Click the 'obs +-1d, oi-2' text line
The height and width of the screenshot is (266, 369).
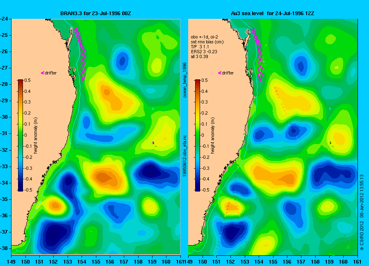click(204, 37)
